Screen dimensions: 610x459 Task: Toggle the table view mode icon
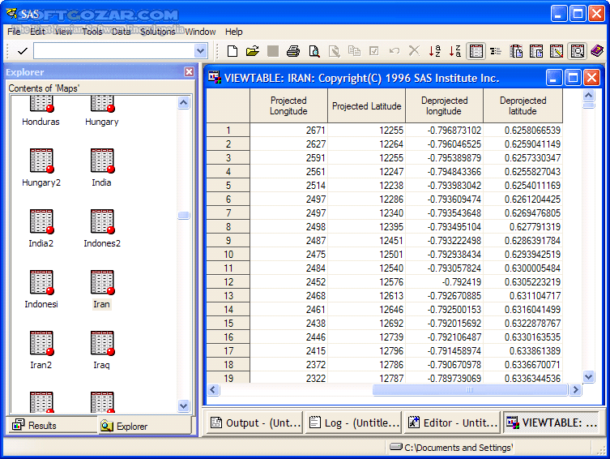(x=476, y=51)
